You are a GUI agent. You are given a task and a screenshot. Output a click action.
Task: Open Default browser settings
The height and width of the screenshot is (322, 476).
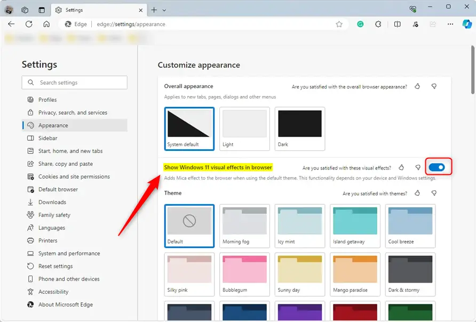tap(75, 189)
